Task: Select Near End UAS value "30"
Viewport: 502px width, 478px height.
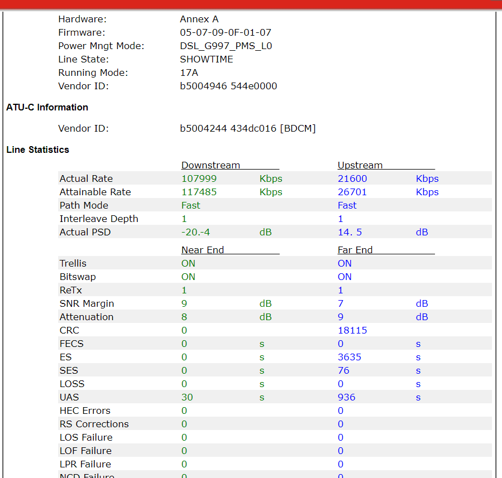Action: point(187,398)
